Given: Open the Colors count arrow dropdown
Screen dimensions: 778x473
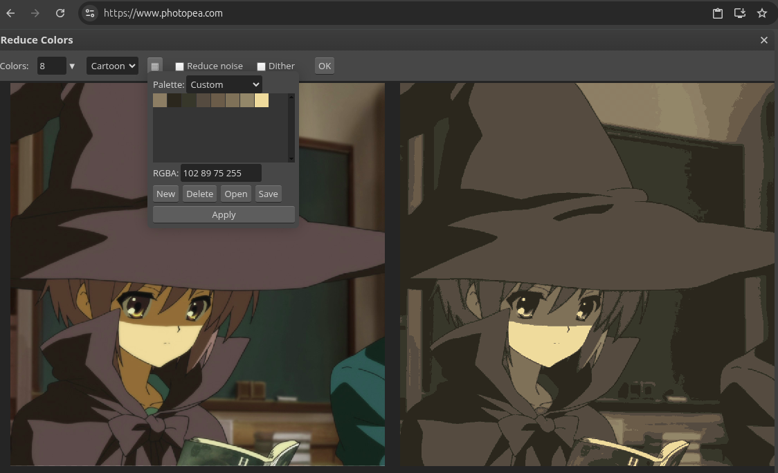Looking at the screenshot, I should (72, 66).
